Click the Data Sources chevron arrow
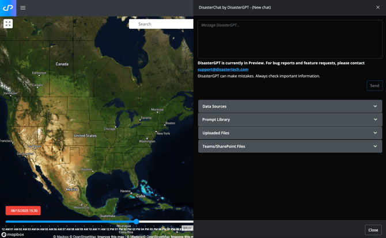Screen dimensions: 386x238 375,106
